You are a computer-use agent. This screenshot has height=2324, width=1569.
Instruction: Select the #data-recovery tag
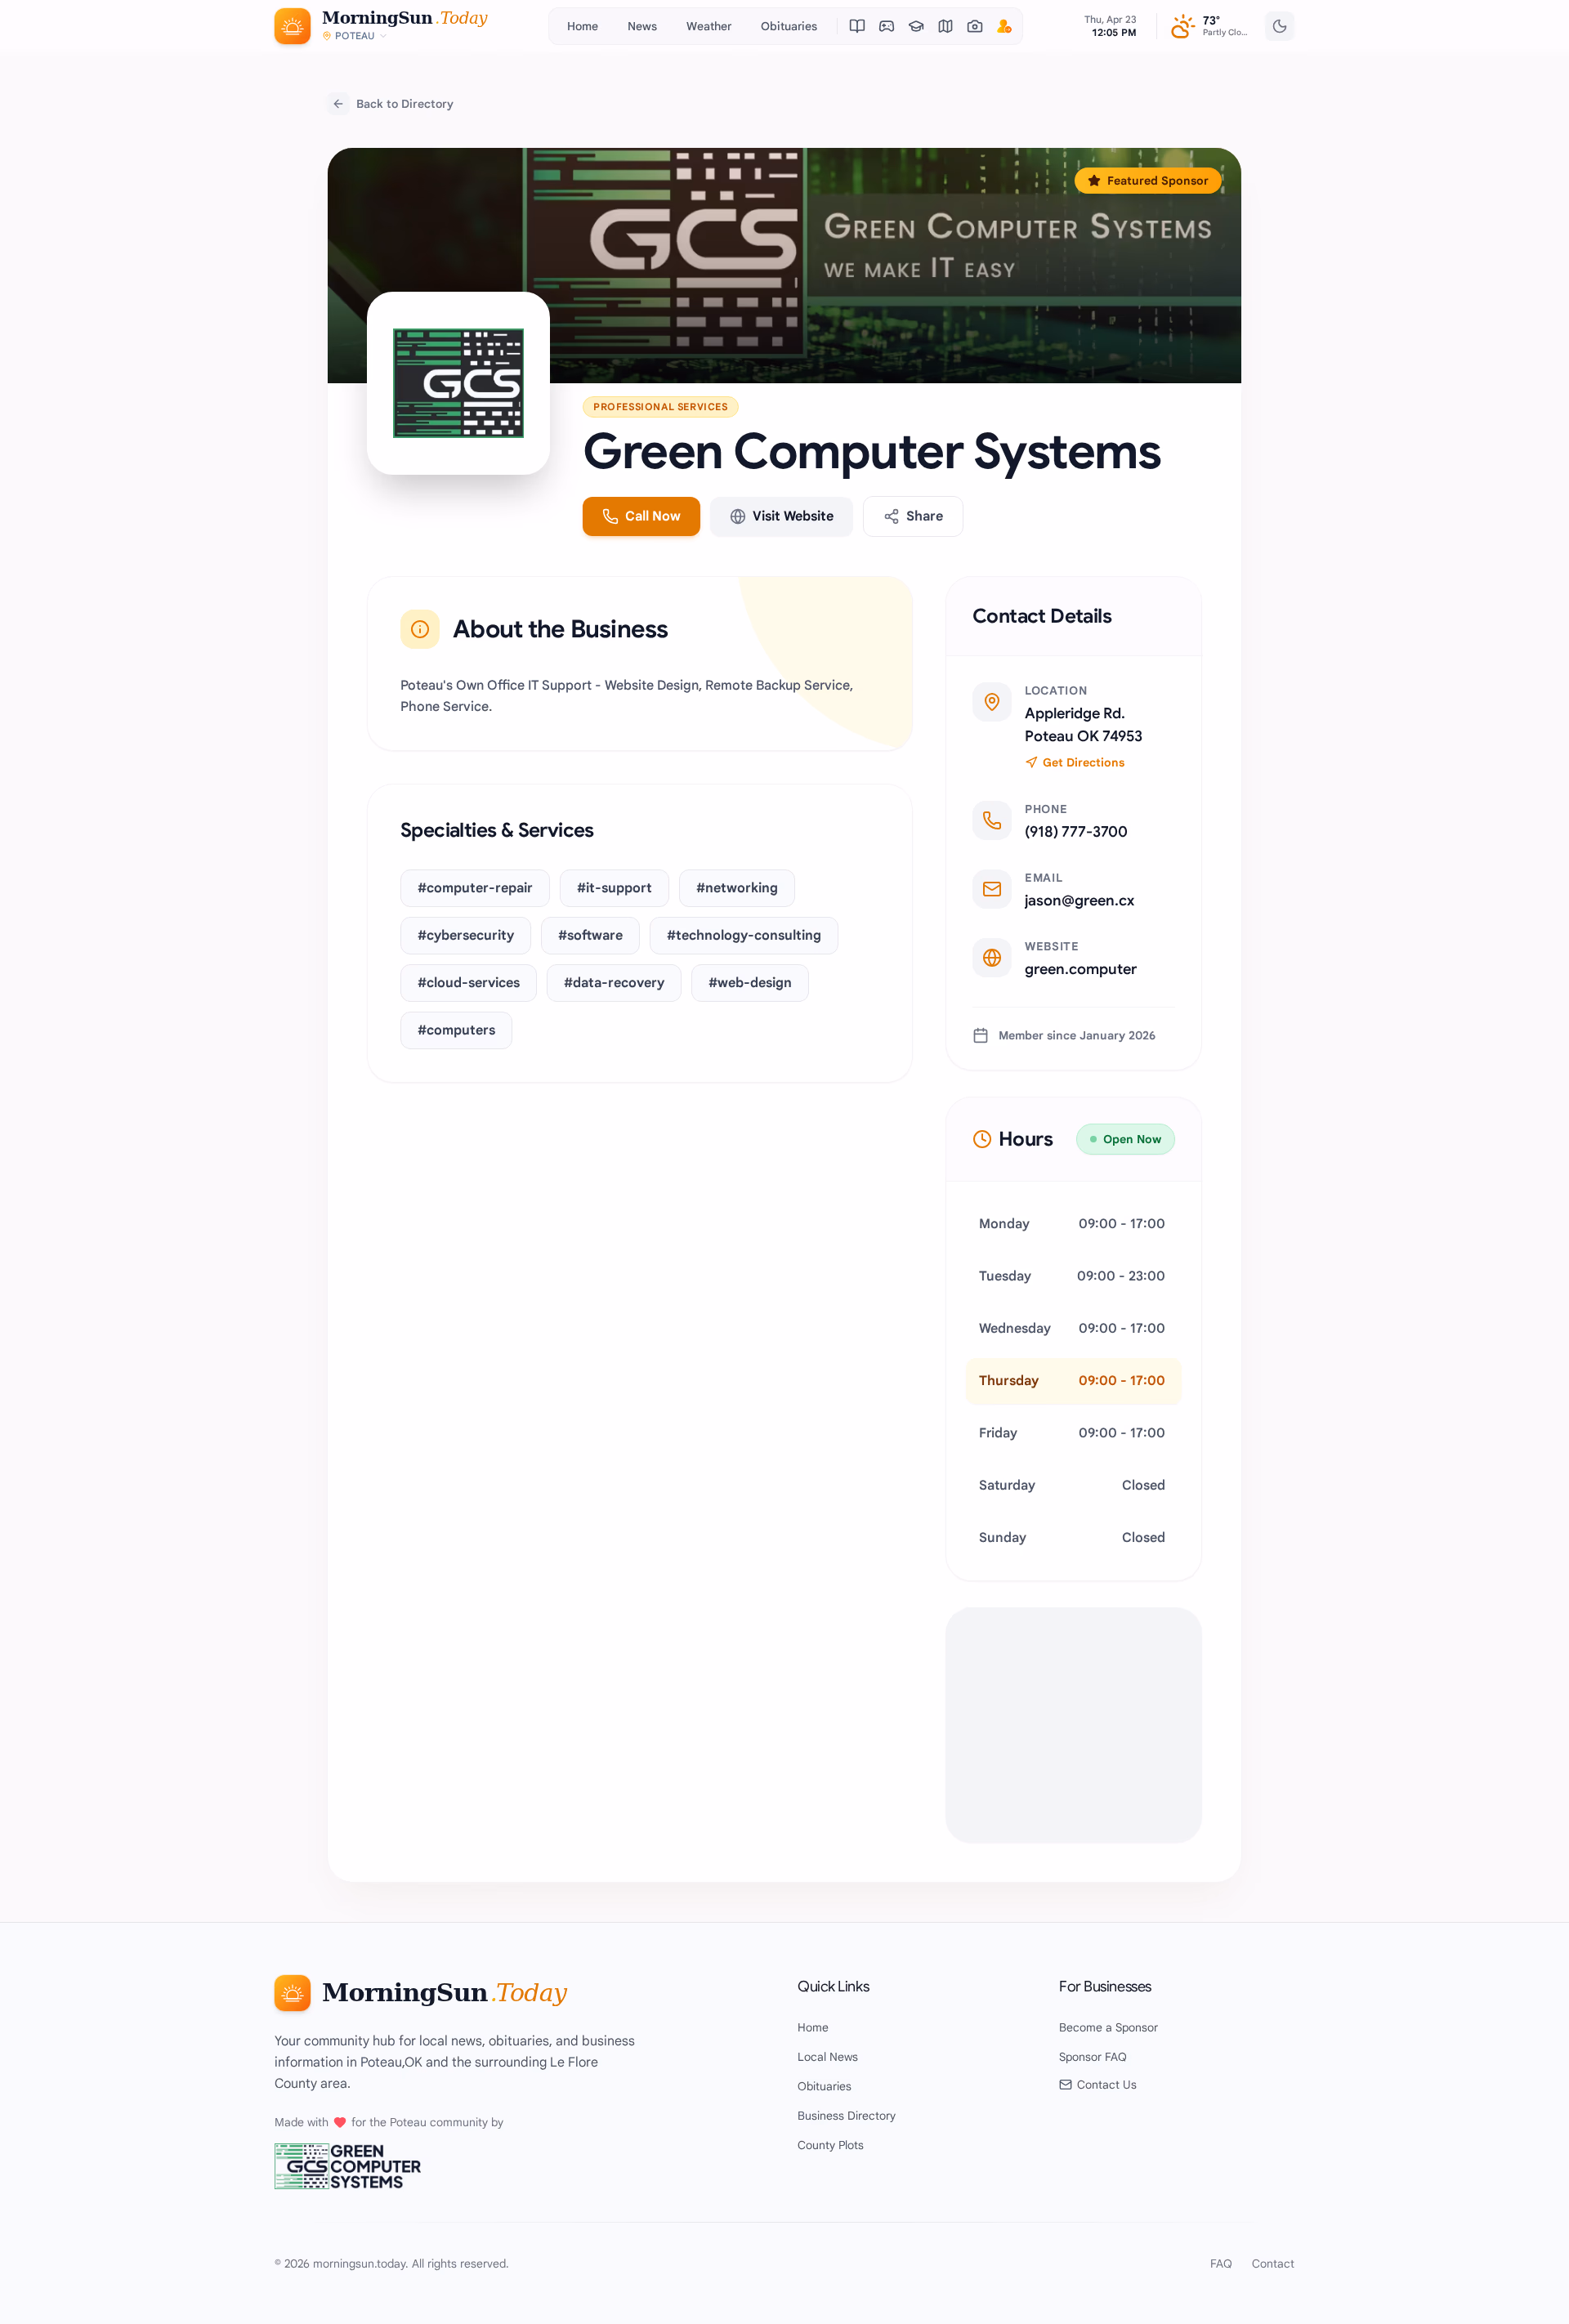pyautogui.click(x=614, y=983)
